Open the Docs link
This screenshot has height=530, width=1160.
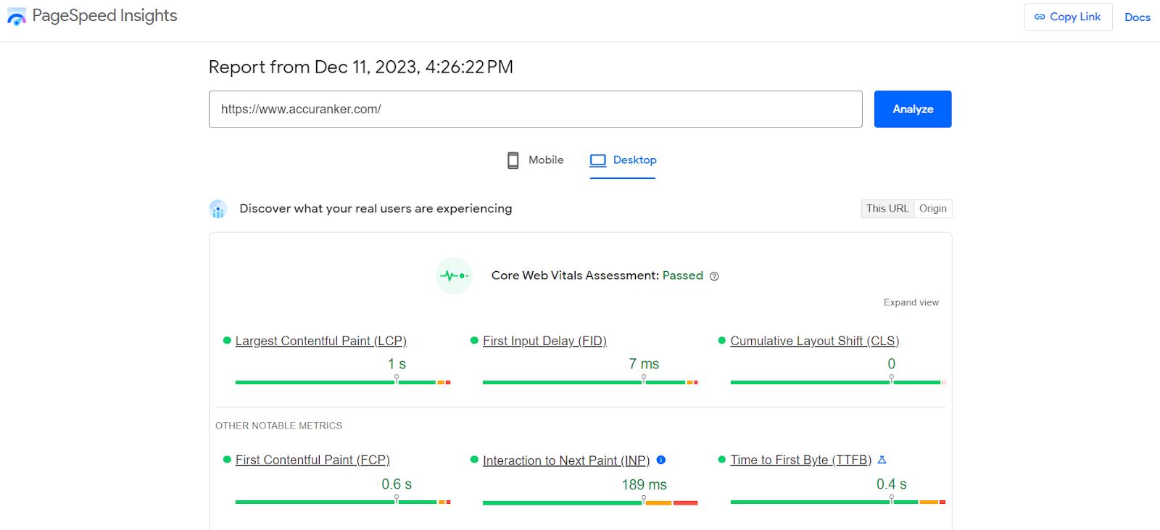(x=1137, y=17)
